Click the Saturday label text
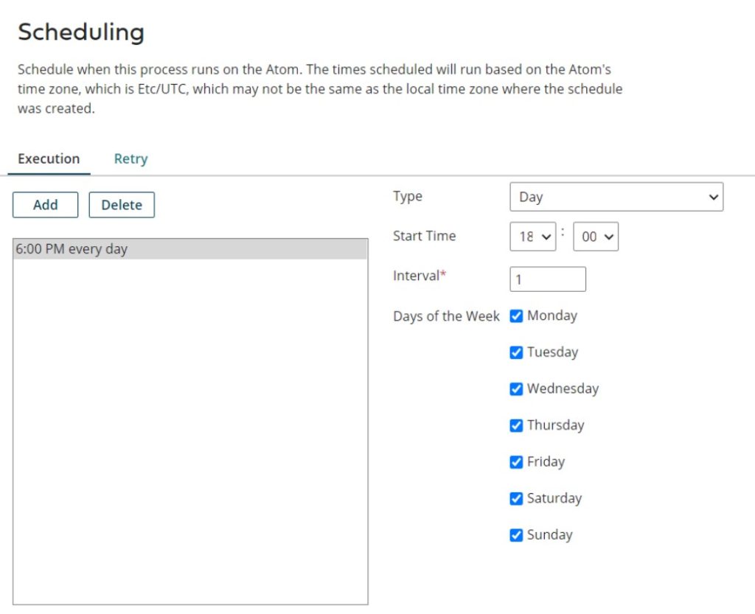Screen dimensions: 755x614 pyautogui.click(x=554, y=498)
